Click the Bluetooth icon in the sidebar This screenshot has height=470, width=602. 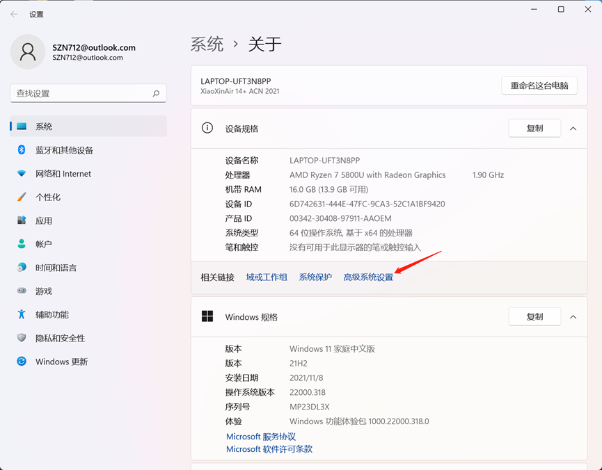[x=22, y=149]
